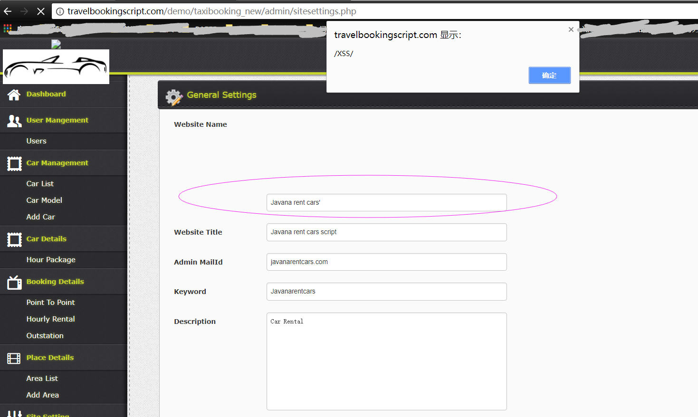Open the Area List link
This screenshot has height=417, width=698.
(42, 379)
